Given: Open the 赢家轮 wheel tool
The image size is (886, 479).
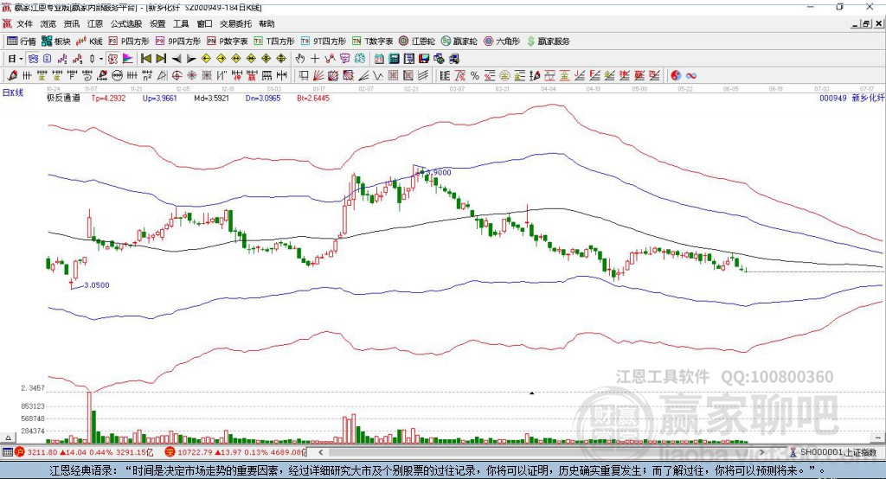Looking at the screenshot, I should [x=459, y=42].
